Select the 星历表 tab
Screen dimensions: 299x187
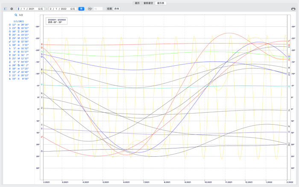161,3
